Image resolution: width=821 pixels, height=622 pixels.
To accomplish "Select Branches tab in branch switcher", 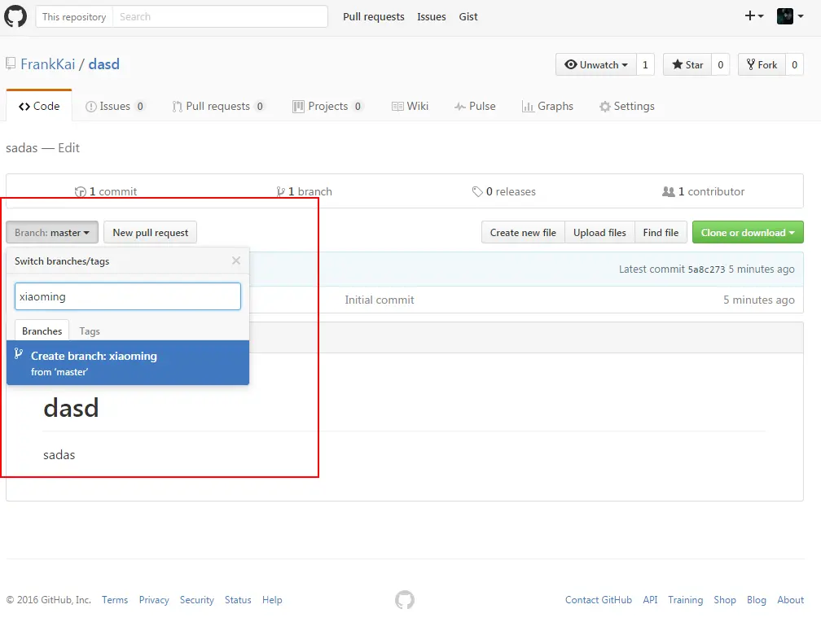I will tap(42, 331).
